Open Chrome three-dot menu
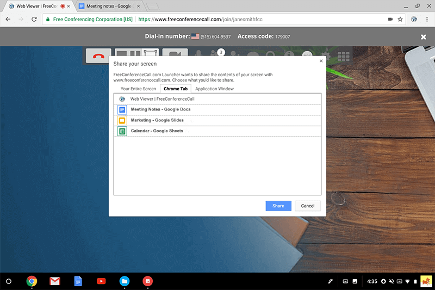Screen dimensions: 435x290 coord(427,19)
